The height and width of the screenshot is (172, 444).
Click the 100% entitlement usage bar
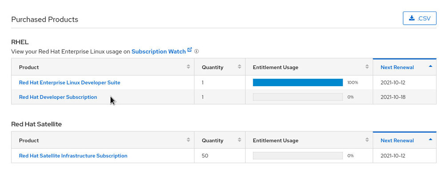pyautogui.click(x=297, y=83)
